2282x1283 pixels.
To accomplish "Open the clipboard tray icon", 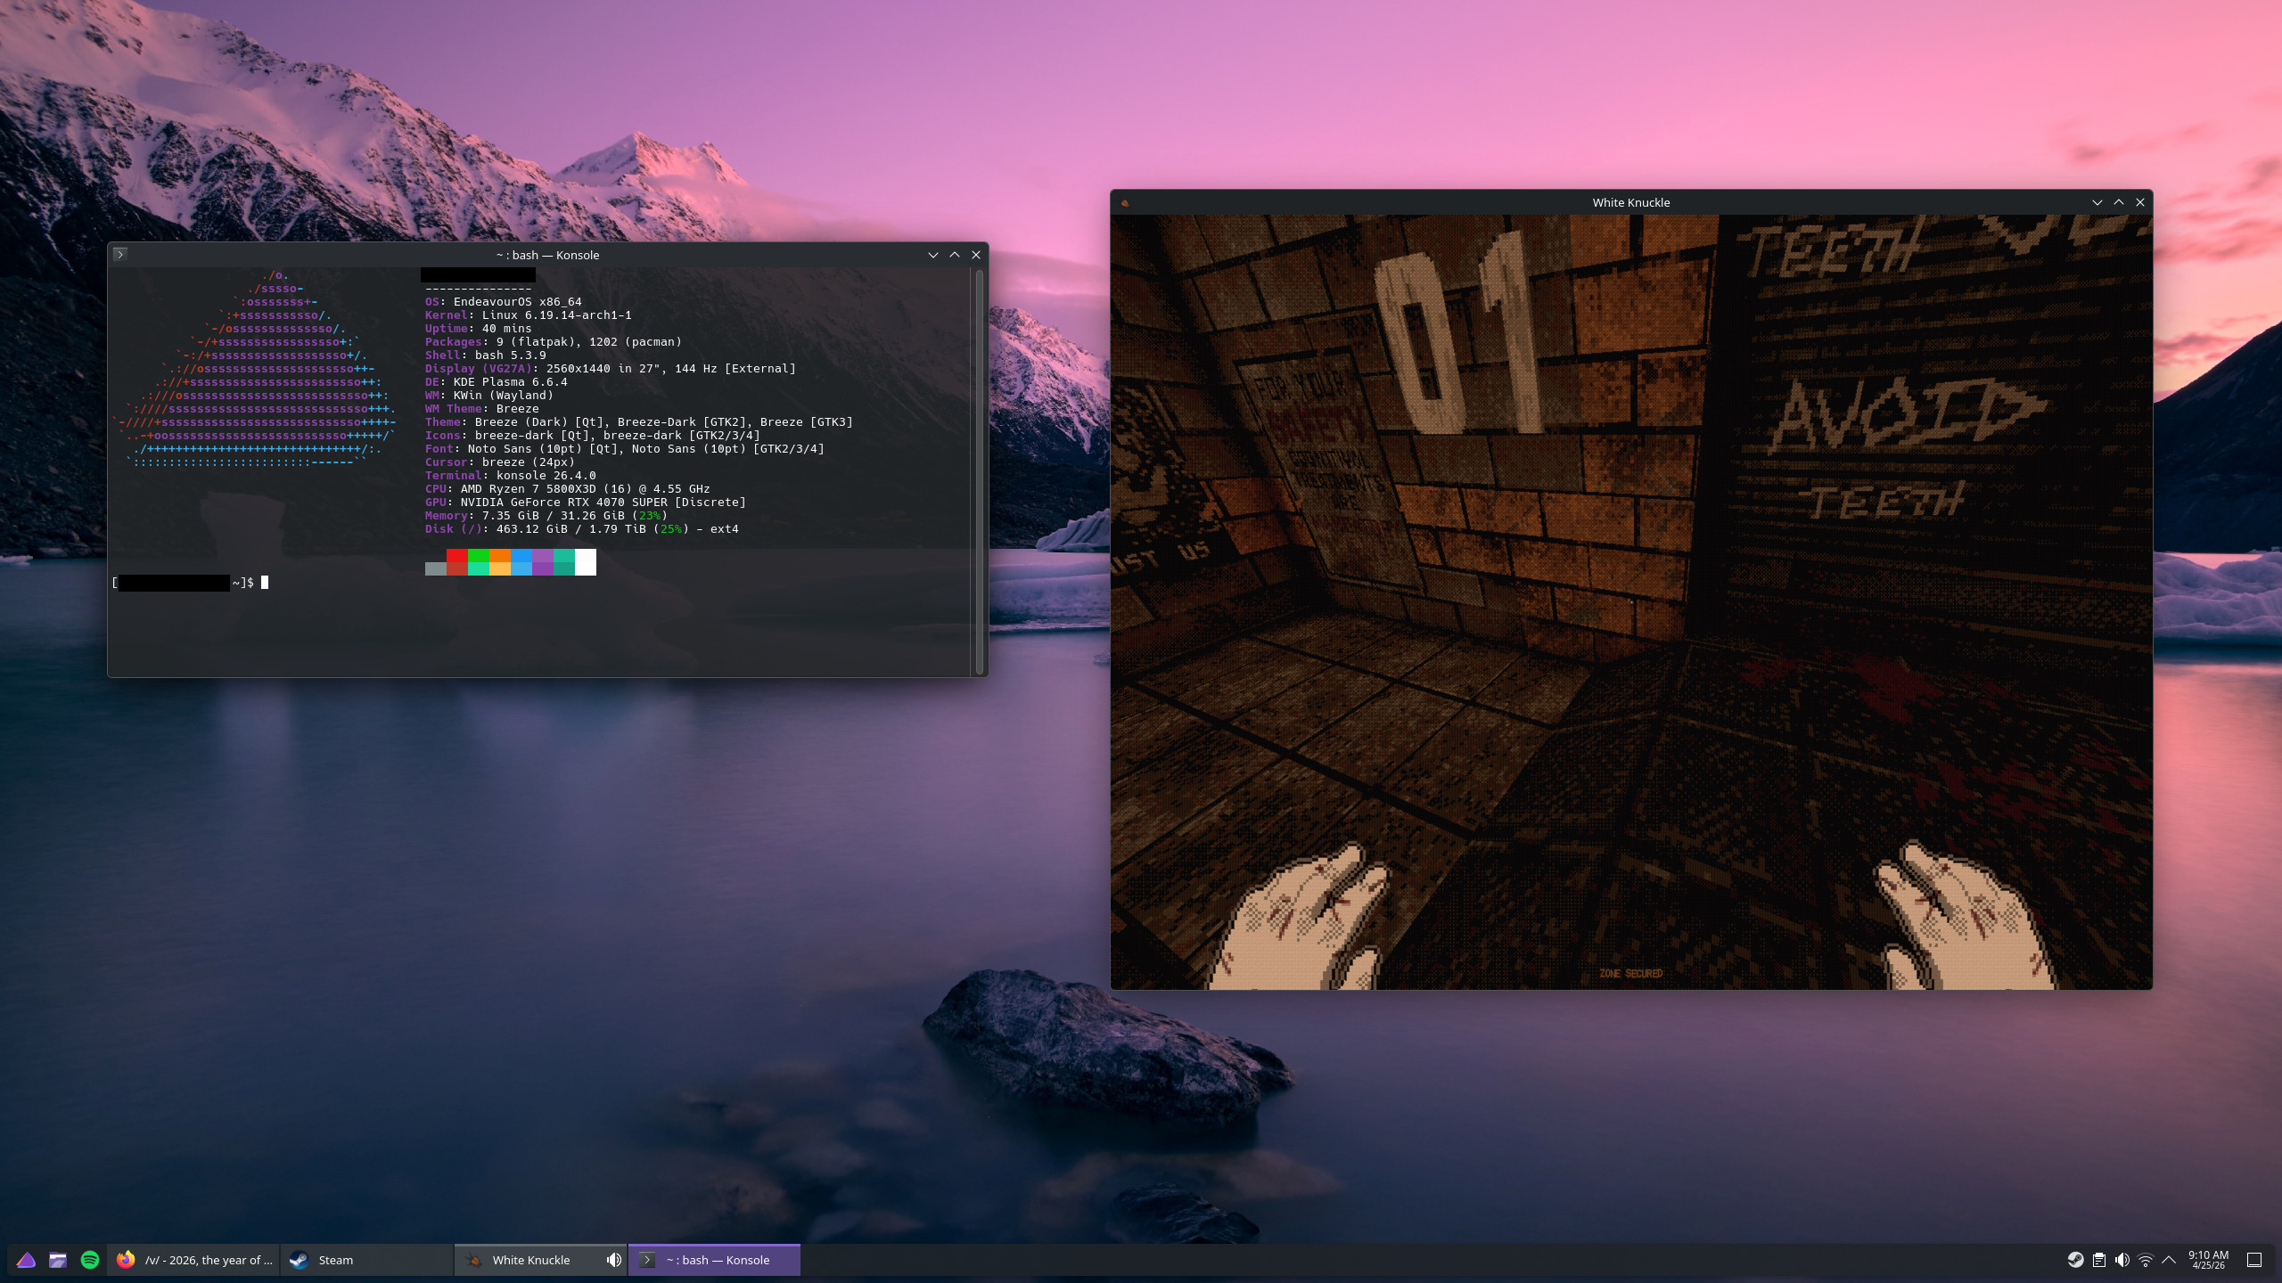I will pyautogui.click(x=2099, y=1260).
